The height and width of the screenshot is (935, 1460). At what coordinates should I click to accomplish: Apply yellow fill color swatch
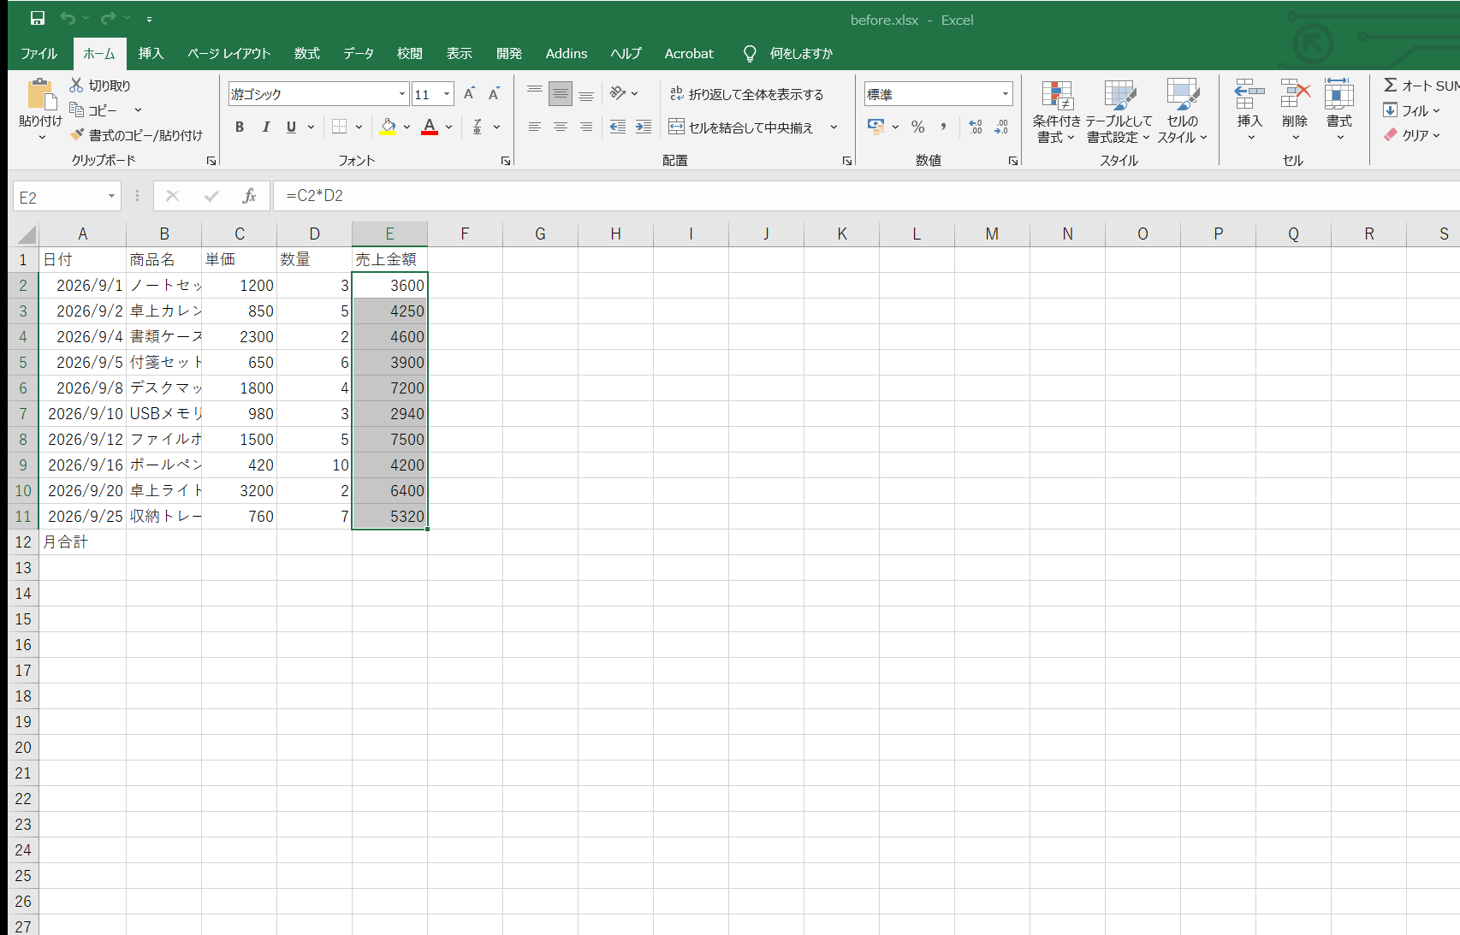[x=389, y=127]
